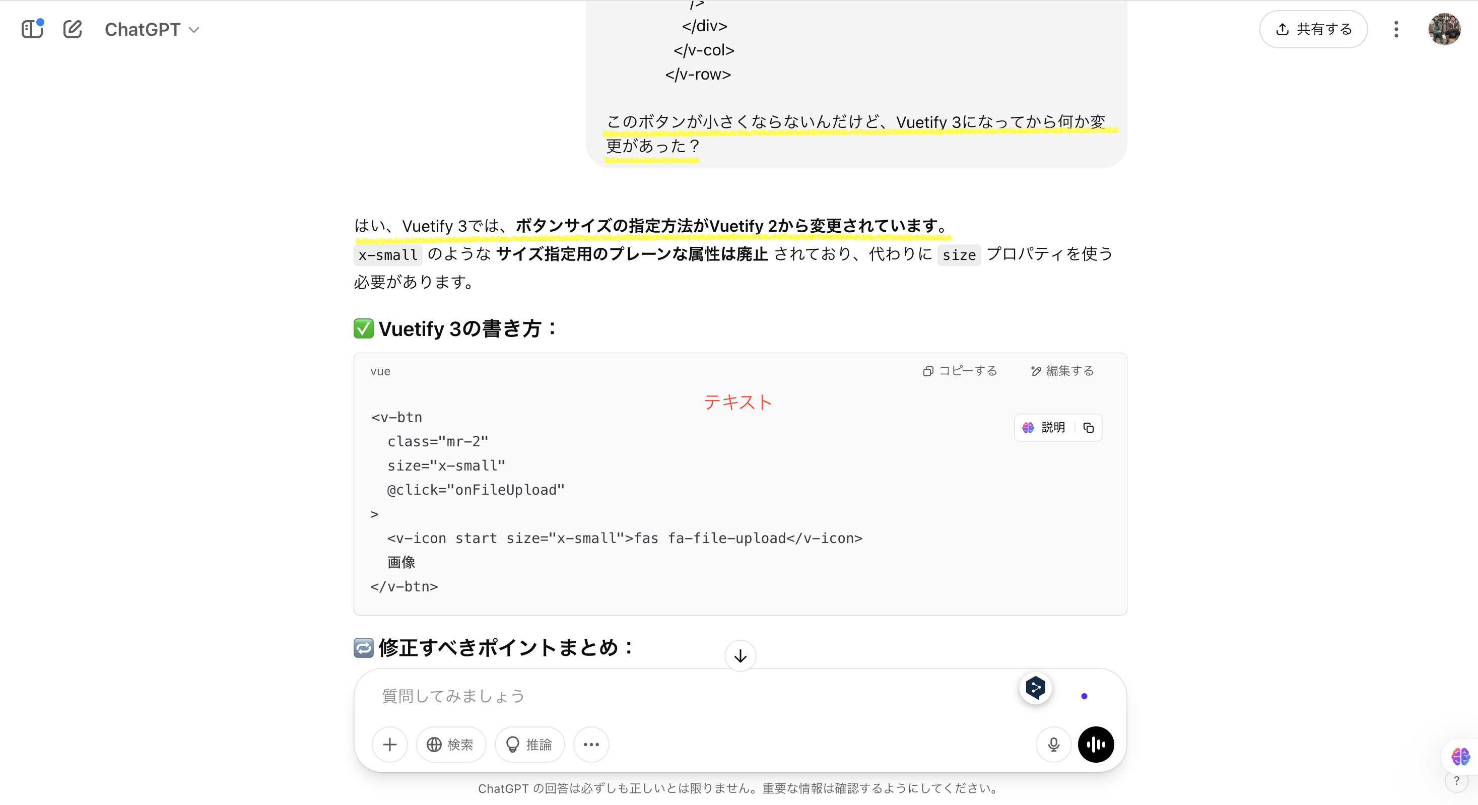Open the sidebar panel icon
The image size is (1478, 805).
click(x=32, y=29)
